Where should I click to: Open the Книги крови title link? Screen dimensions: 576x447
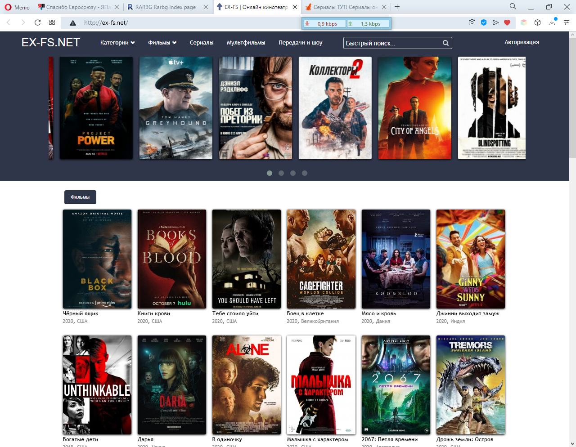(154, 313)
